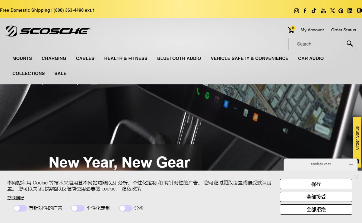Screen dimensions: 362x223
Task: Open the Pinterest social icon
Action: [341, 11]
